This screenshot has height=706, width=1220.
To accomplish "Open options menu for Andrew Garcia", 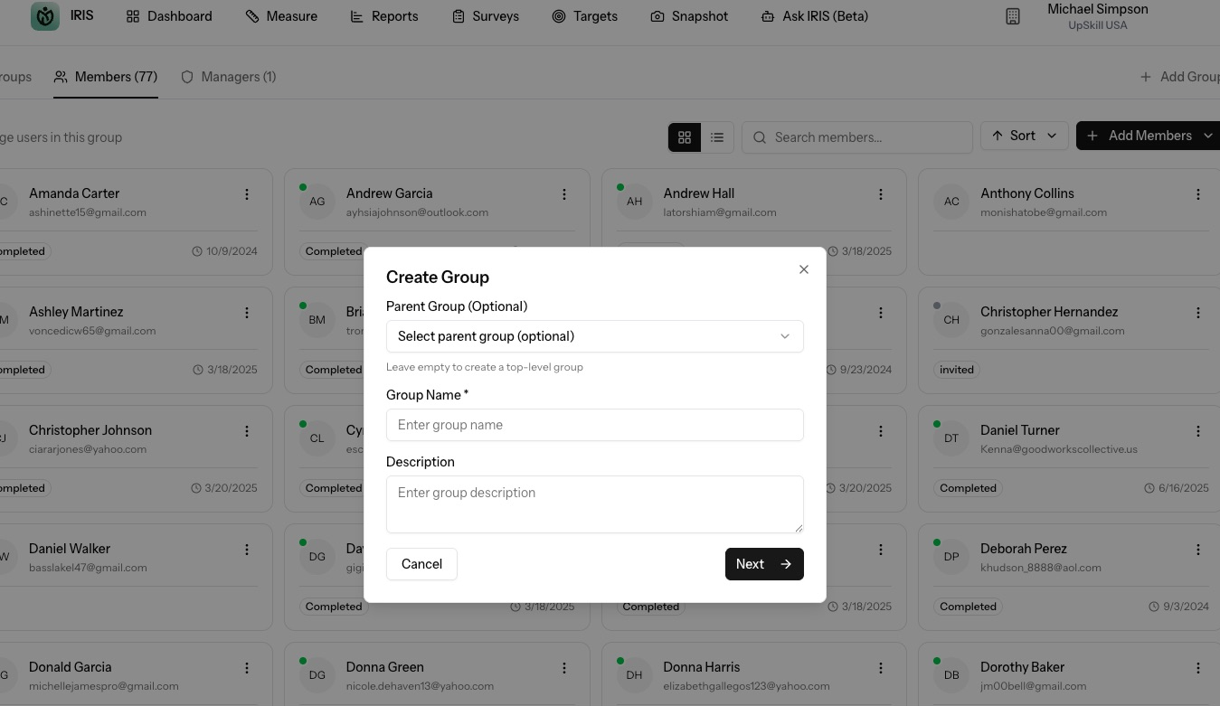I will (564, 194).
